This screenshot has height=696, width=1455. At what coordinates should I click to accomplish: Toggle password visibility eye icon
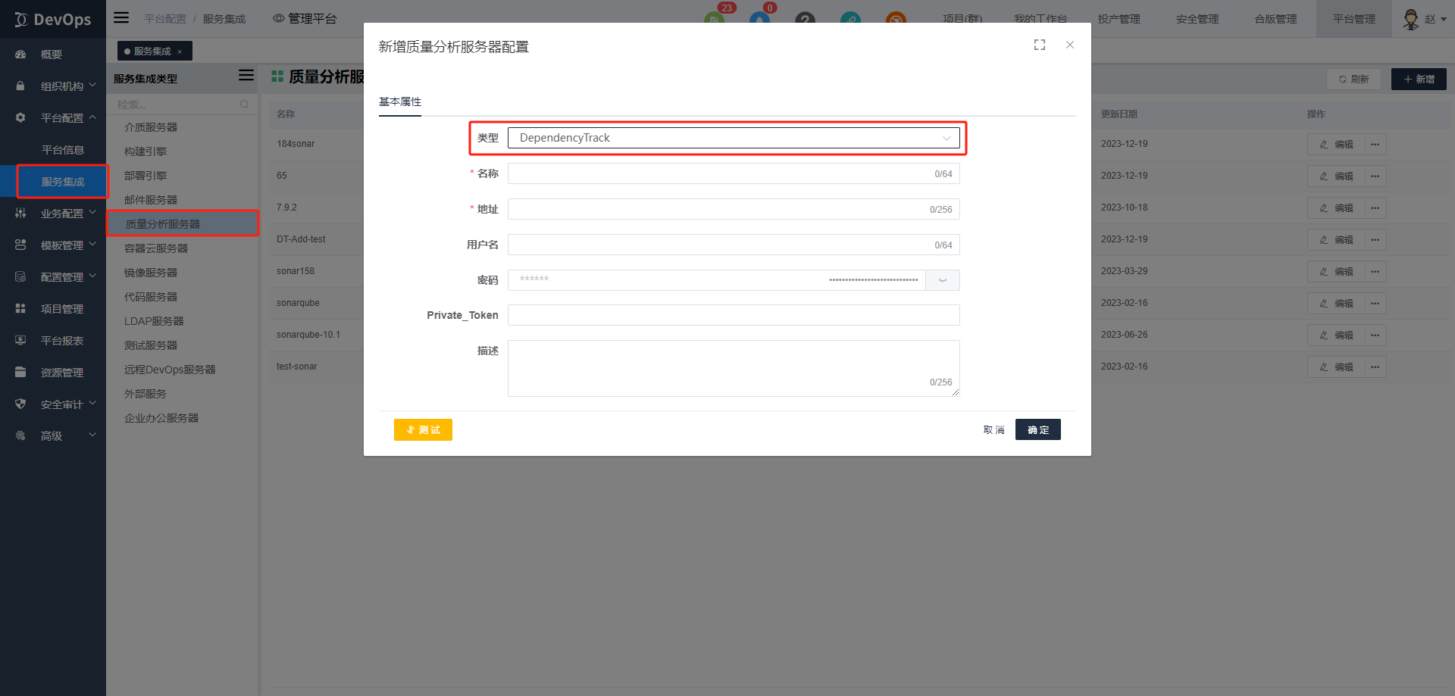(x=942, y=280)
